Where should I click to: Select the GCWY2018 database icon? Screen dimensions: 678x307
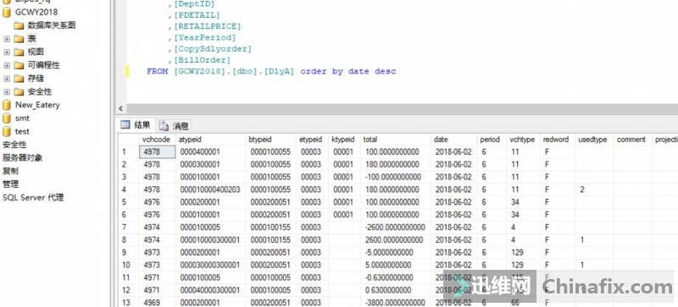pyautogui.click(x=7, y=12)
